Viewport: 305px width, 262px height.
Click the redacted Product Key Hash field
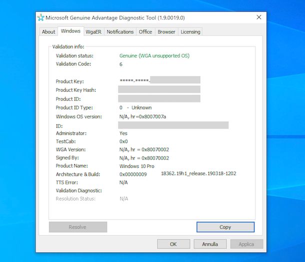(159, 89)
